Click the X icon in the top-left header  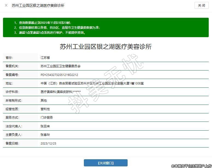pyautogui.click(x=6, y=5)
